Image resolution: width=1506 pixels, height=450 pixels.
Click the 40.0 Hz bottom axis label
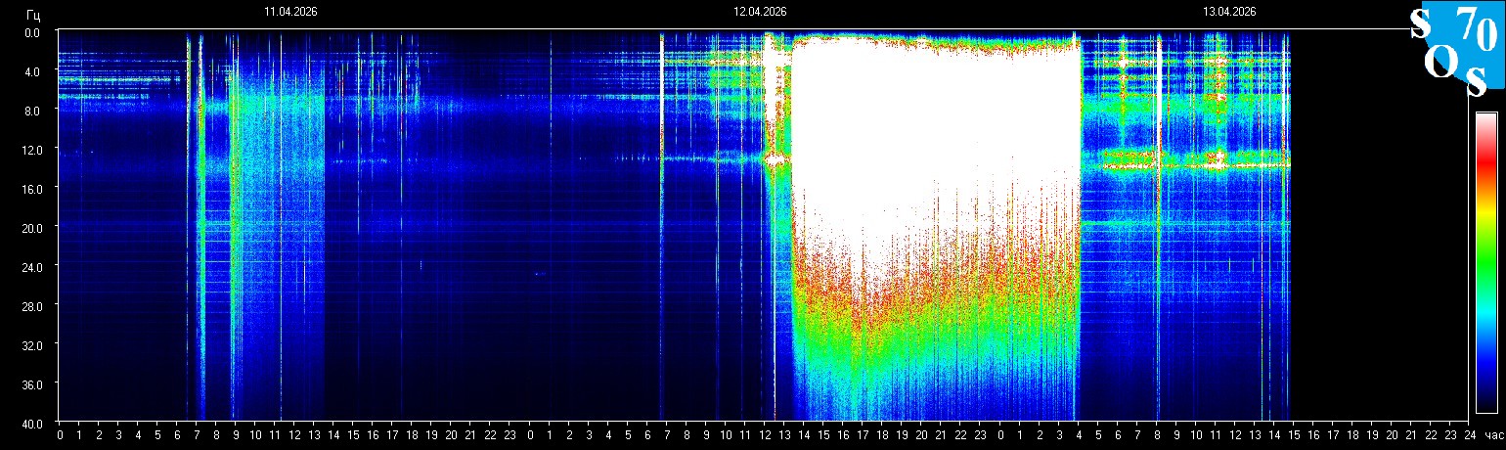32,423
